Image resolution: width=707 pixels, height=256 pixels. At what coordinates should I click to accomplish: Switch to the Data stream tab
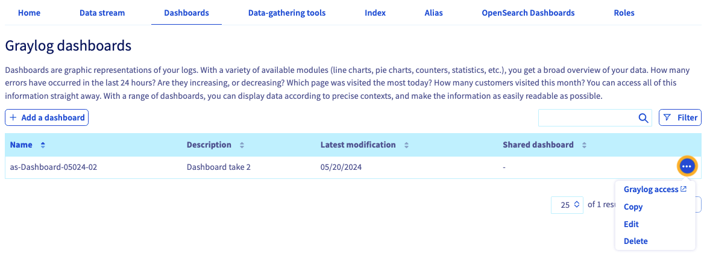(x=102, y=13)
